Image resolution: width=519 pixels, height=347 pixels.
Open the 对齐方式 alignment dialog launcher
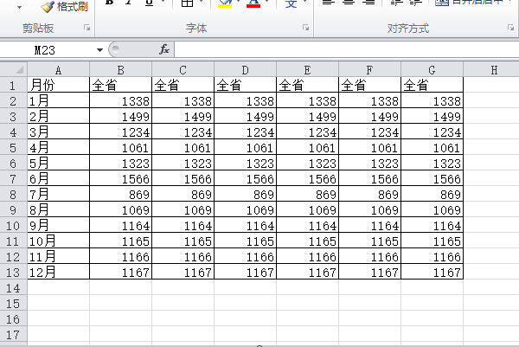point(510,28)
